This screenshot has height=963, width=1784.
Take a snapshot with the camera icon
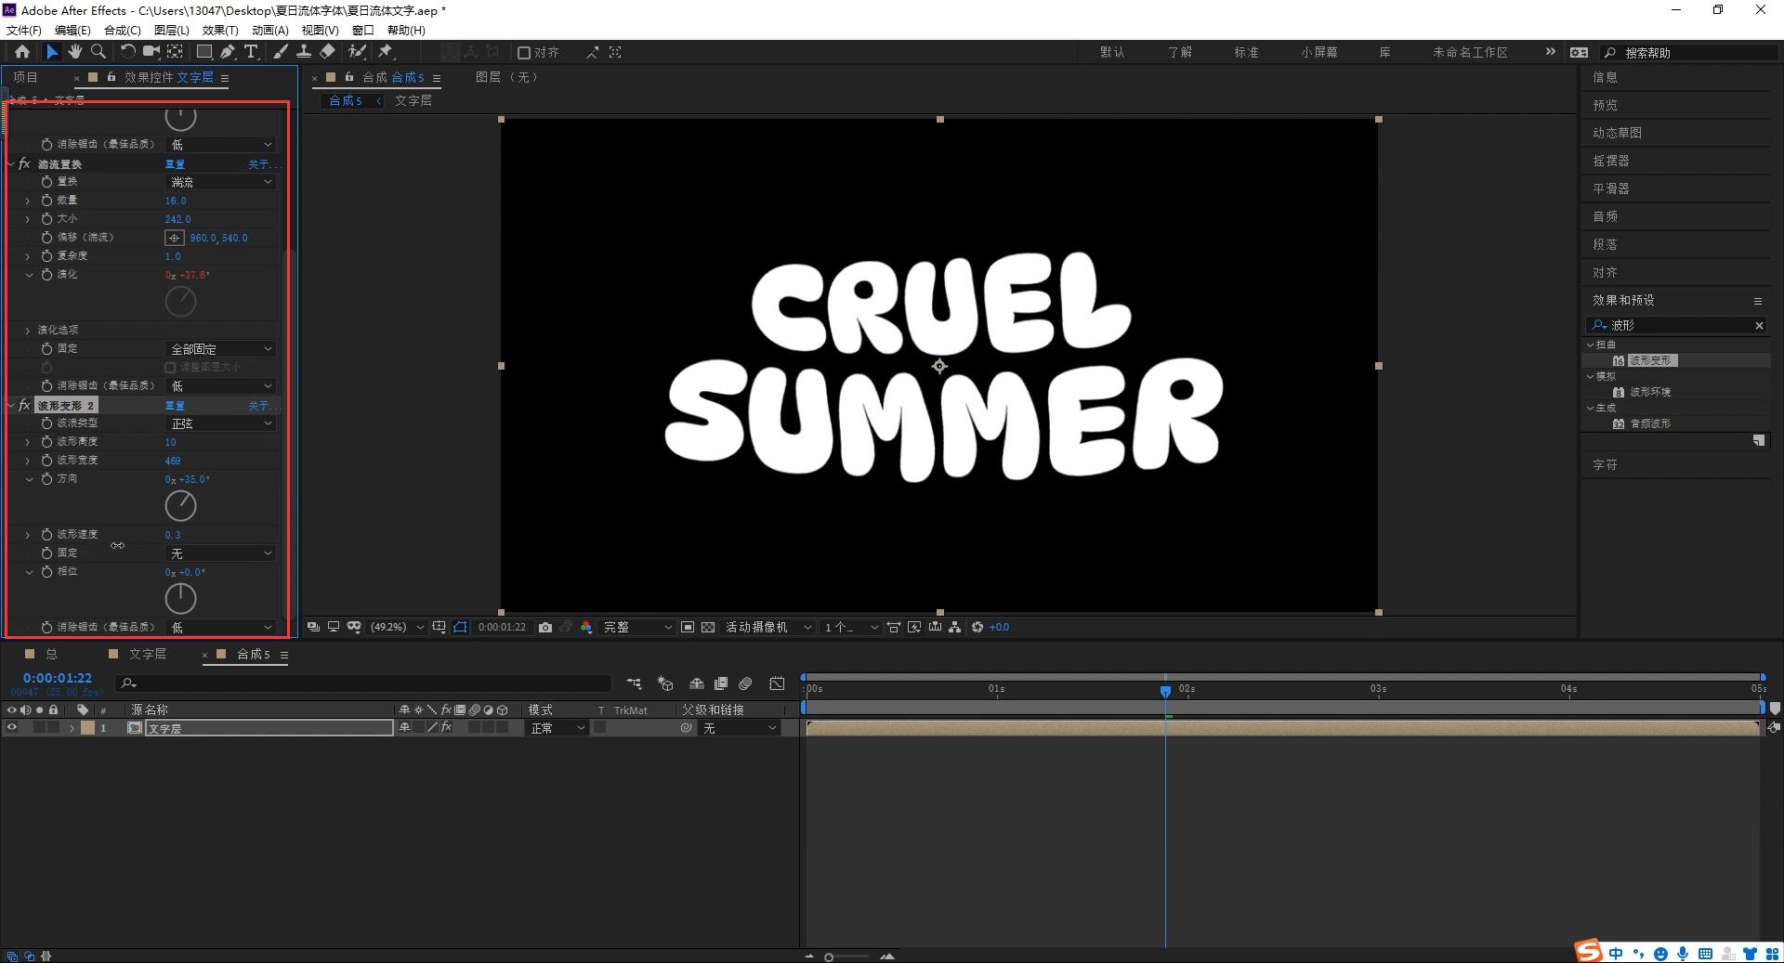(545, 628)
